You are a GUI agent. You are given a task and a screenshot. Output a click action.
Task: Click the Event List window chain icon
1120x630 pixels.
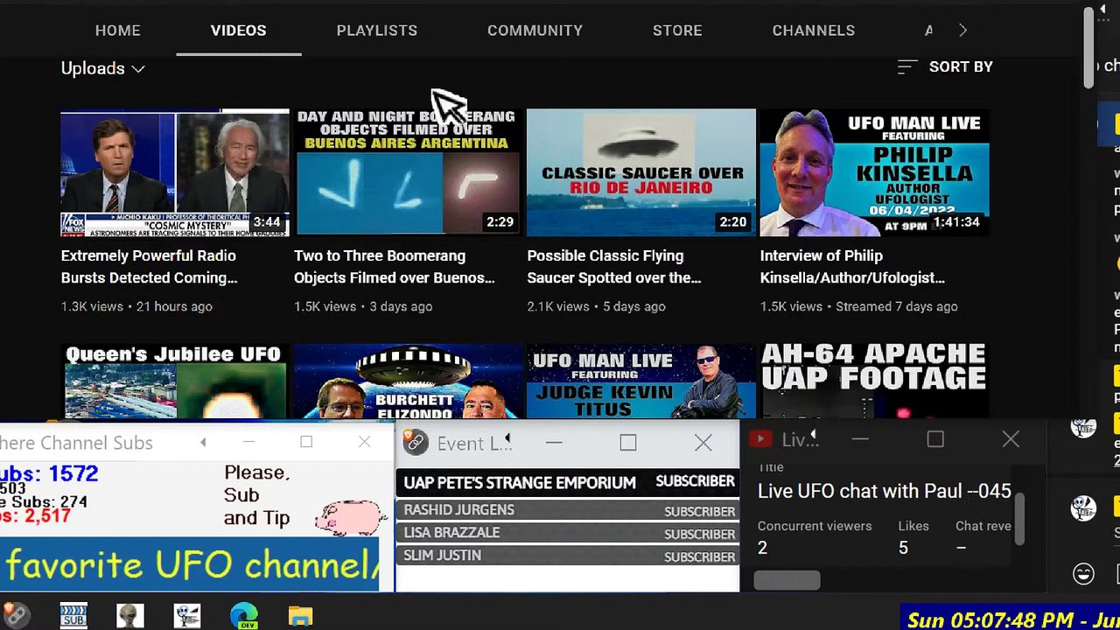(416, 443)
